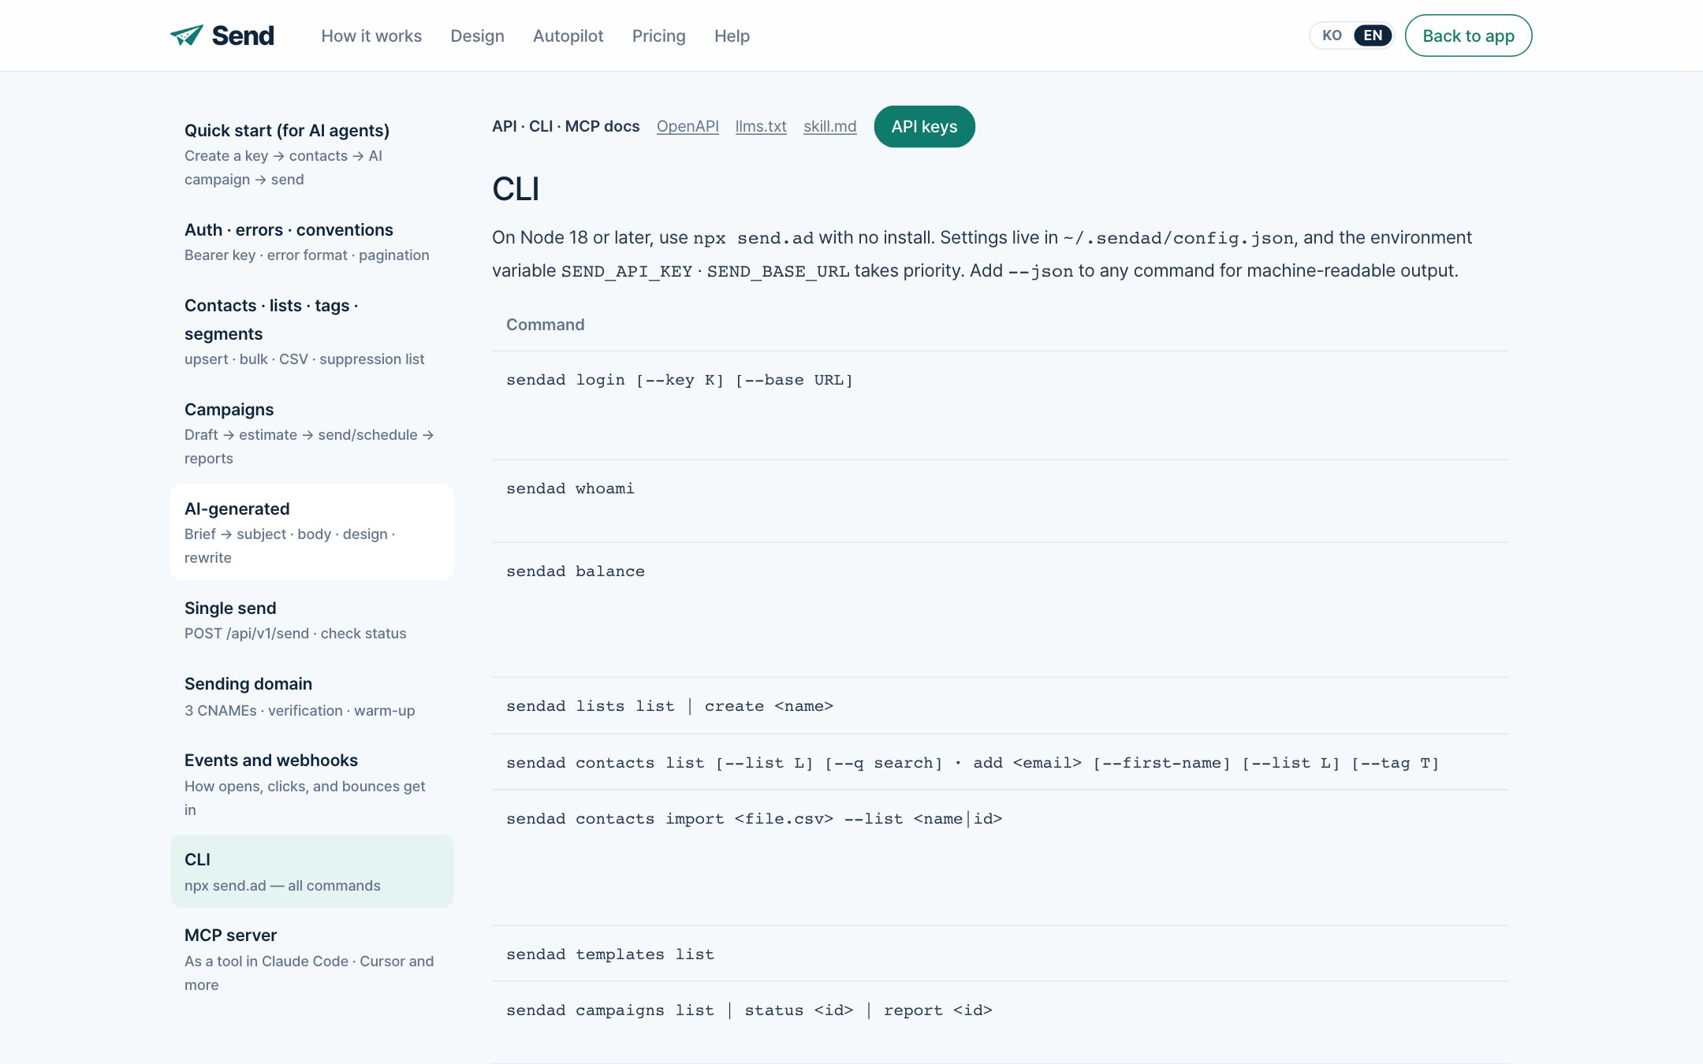Select the CLI sidebar entry

pos(312,871)
